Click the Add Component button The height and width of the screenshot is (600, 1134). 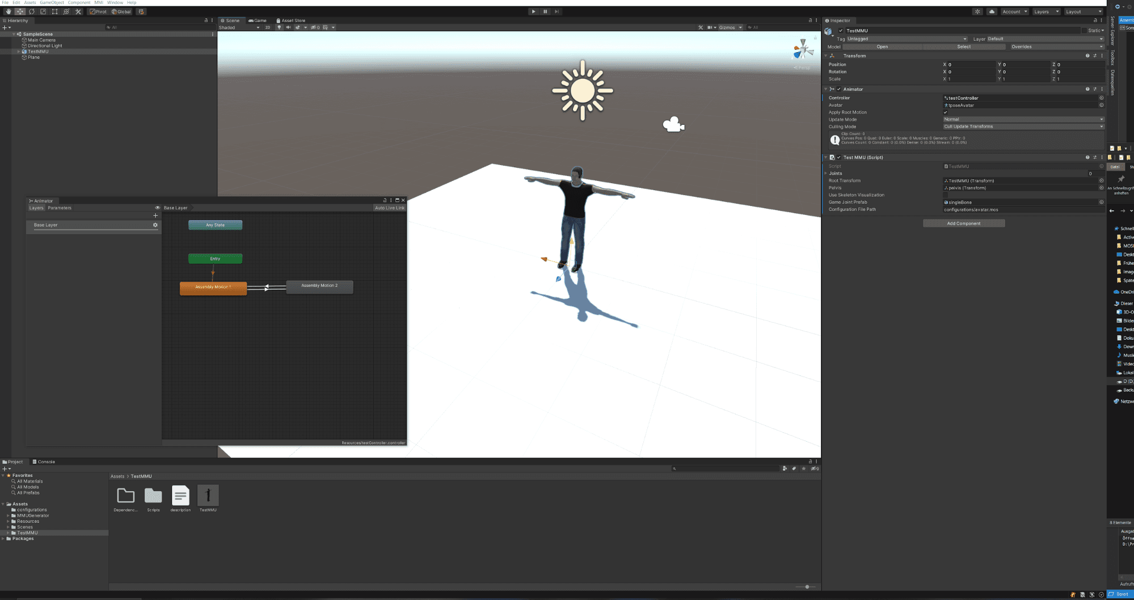[x=964, y=223]
